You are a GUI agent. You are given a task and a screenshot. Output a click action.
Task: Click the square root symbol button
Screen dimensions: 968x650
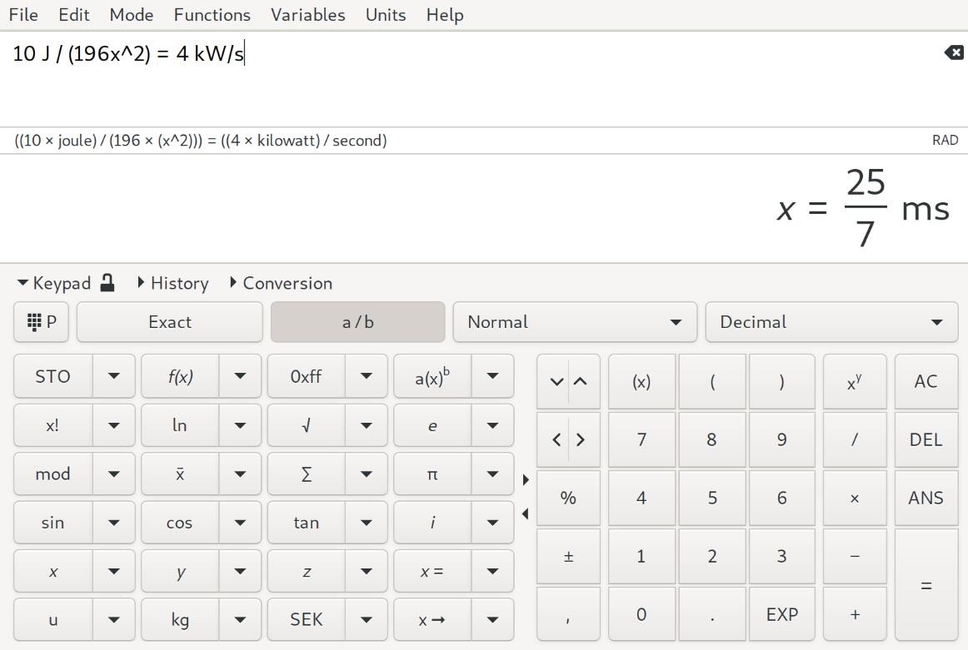tap(307, 425)
